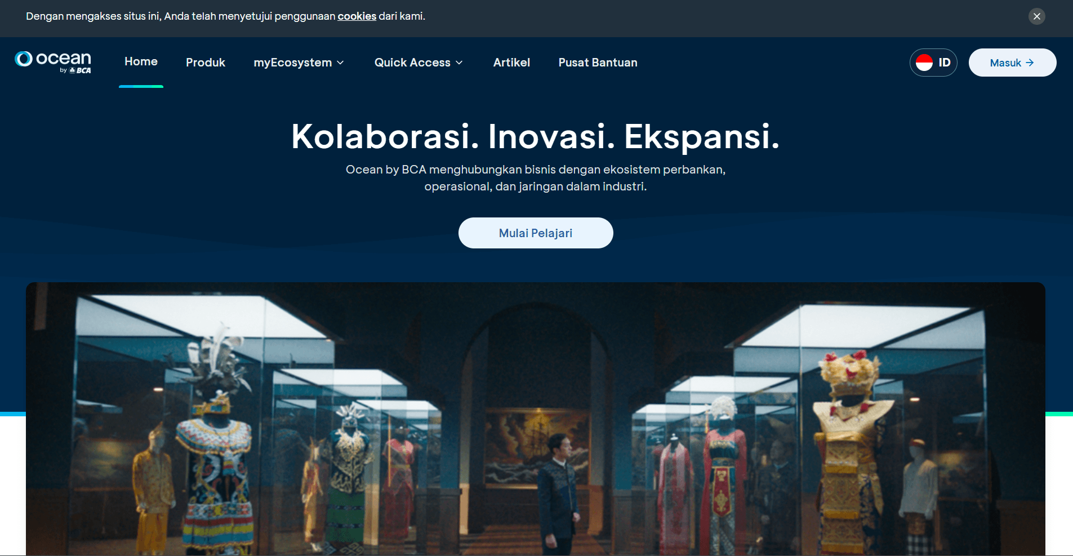Open the ID language selector
1073x556 pixels.
[x=933, y=63]
